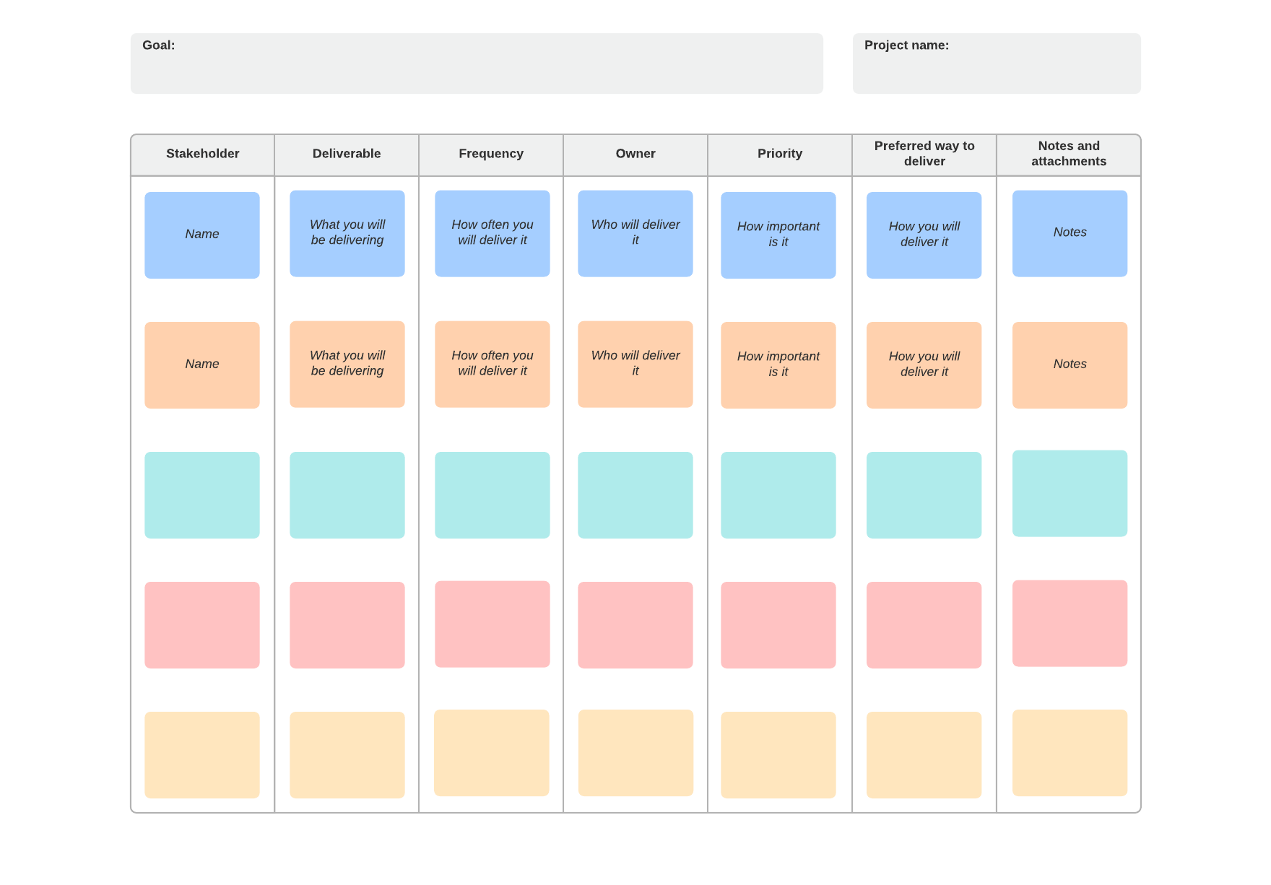Select the teal sticky note under Stakeholder
This screenshot has width=1271, height=885.
coord(202,494)
